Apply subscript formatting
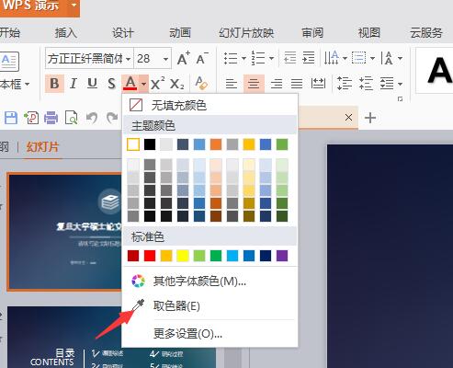This screenshot has height=368, width=453. (x=177, y=84)
